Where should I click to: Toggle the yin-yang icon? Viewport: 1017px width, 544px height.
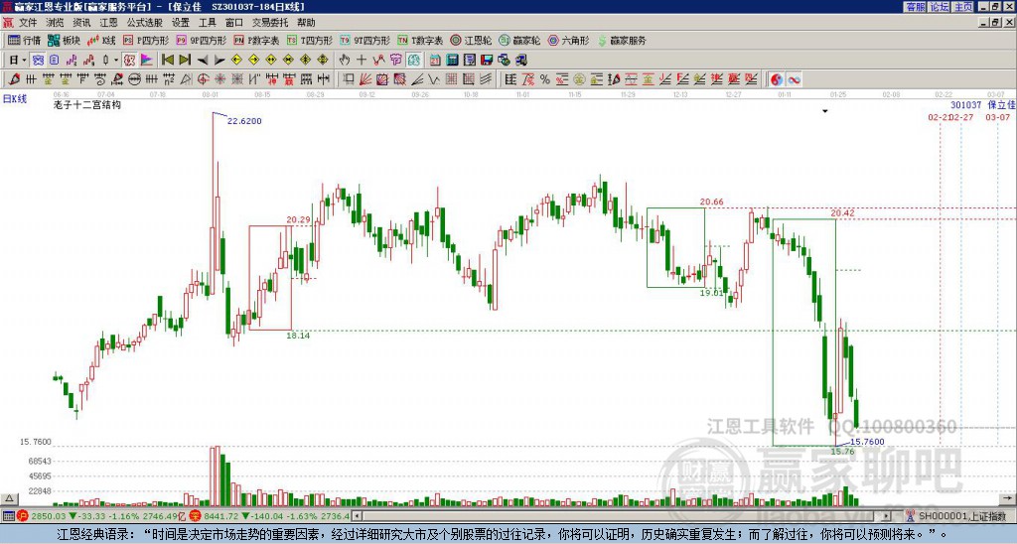[x=777, y=79]
